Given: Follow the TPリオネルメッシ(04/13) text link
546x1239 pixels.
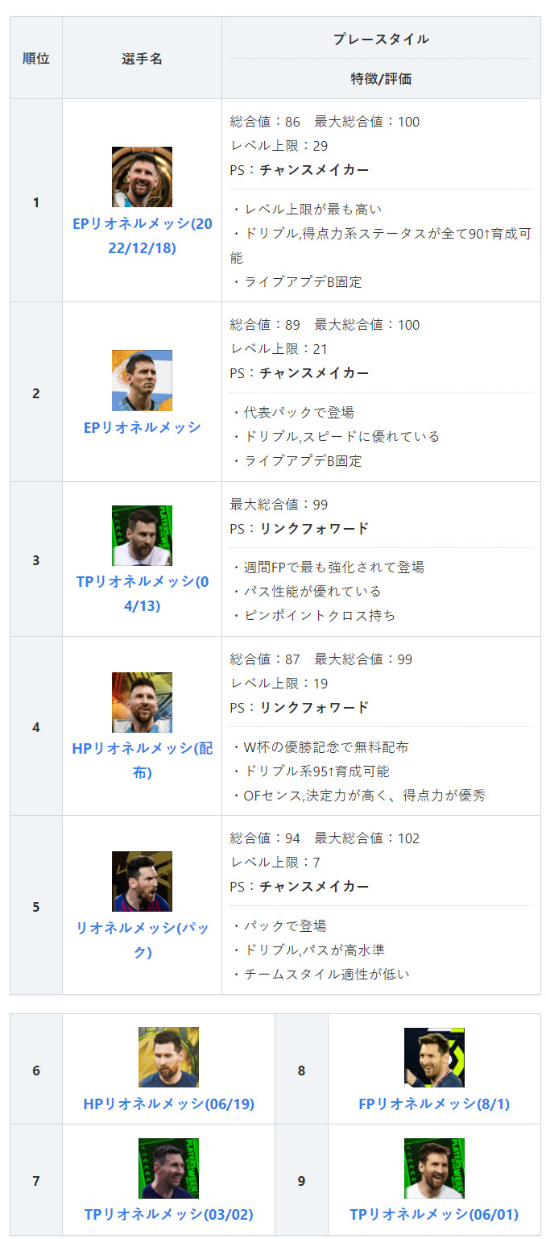Looking at the screenshot, I should 142,592.
